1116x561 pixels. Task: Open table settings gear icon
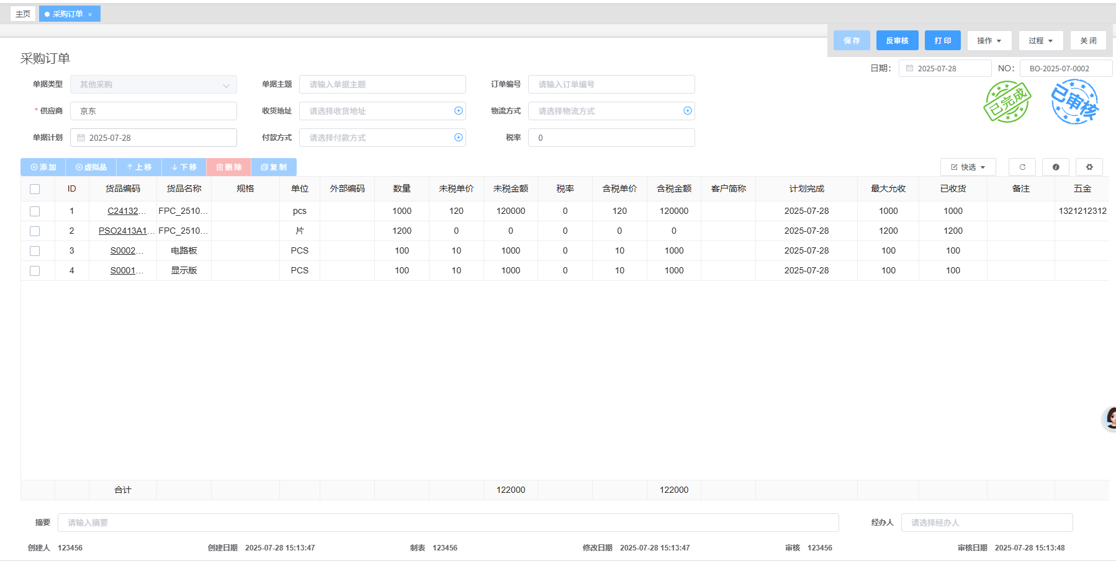point(1089,167)
